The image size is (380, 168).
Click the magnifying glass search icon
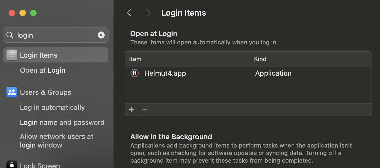point(10,35)
